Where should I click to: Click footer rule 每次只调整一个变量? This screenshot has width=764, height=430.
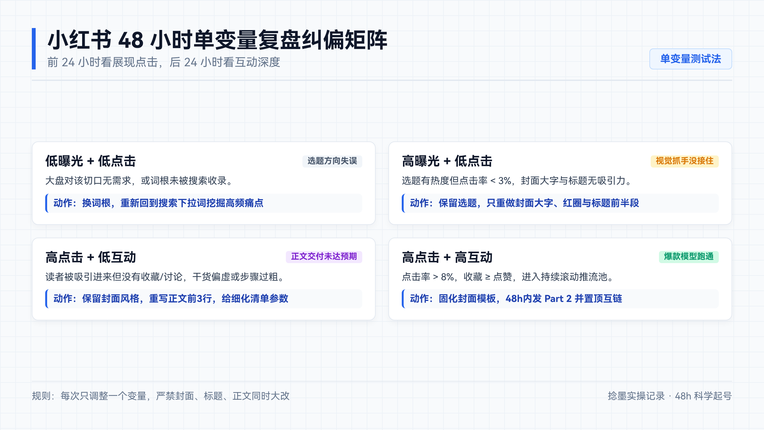103,396
